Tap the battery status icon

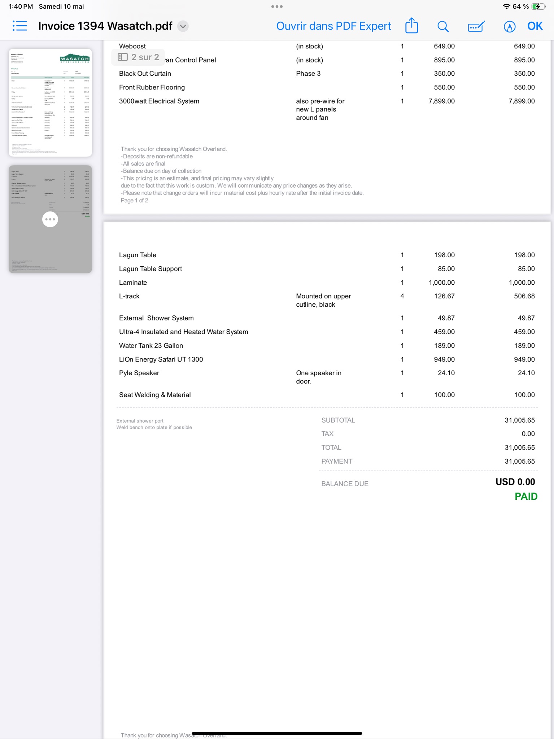tap(538, 6)
